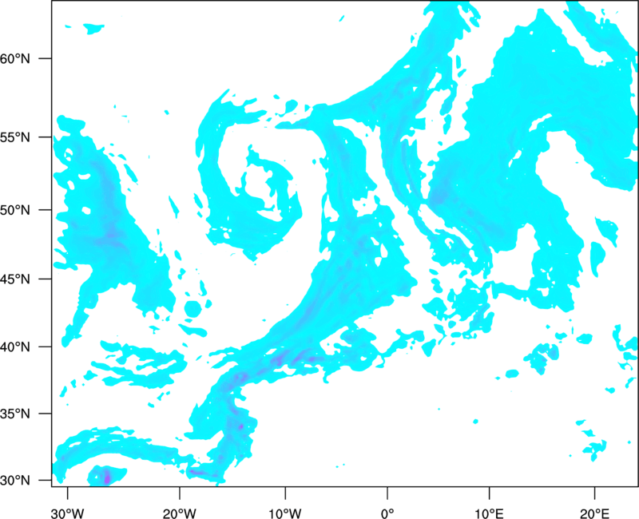Viewport: 639px width, 519px height.
Task: Click the 30°W longitude label
Action: [67, 513]
